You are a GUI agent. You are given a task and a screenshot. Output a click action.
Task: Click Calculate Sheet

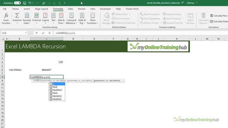[219, 21]
